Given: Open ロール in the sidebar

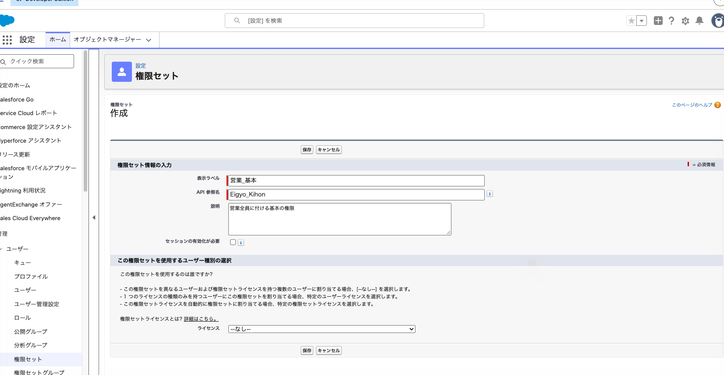Looking at the screenshot, I should (x=22, y=318).
